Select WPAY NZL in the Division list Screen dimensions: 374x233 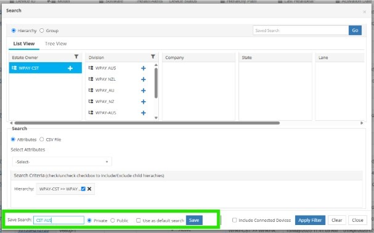point(105,80)
